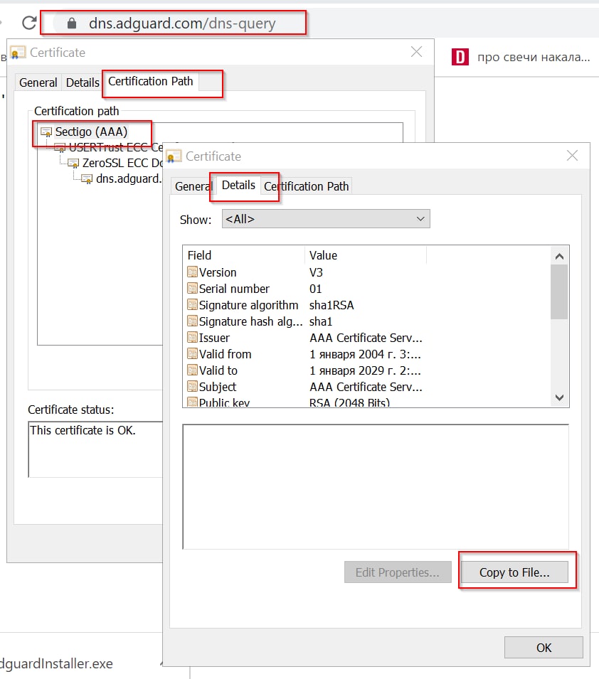
Task: Select the Serial number field row
Action: pyautogui.click(x=366, y=289)
